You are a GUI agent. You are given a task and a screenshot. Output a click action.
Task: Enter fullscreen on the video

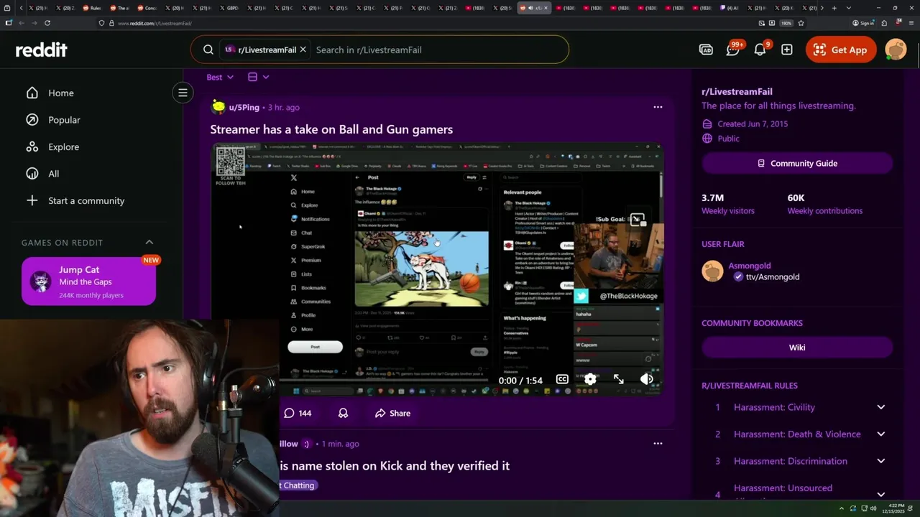(x=619, y=379)
